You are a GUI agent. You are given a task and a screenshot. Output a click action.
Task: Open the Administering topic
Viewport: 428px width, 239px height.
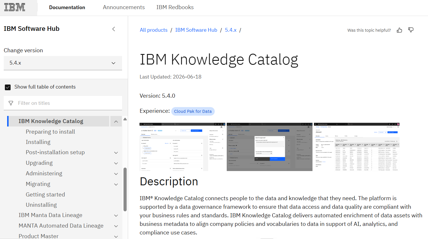tap(44, 173)
